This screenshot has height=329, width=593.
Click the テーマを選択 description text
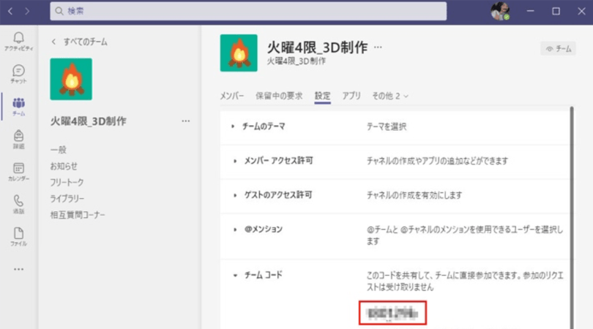(386, 126)
